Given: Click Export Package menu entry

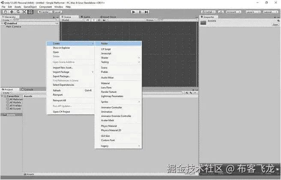Looking at the screenshot, I should pos(70,76).
